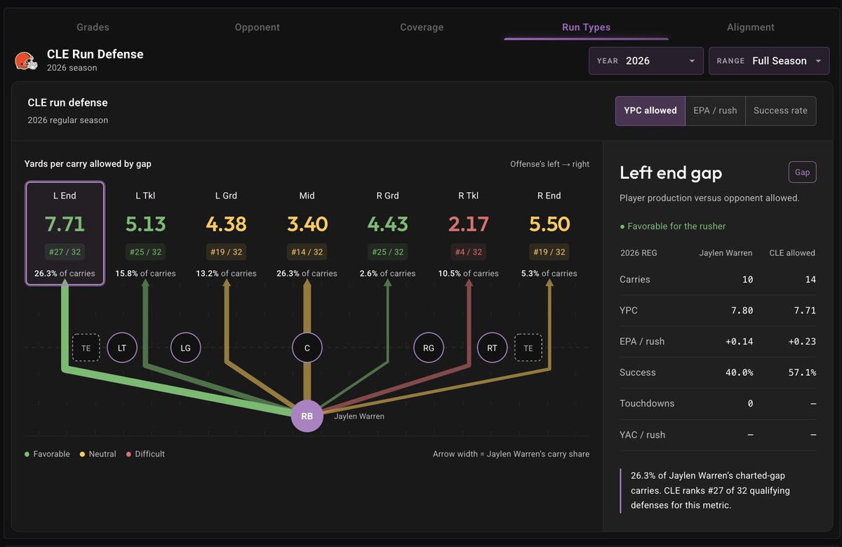Select the Run Types tab

587,27
